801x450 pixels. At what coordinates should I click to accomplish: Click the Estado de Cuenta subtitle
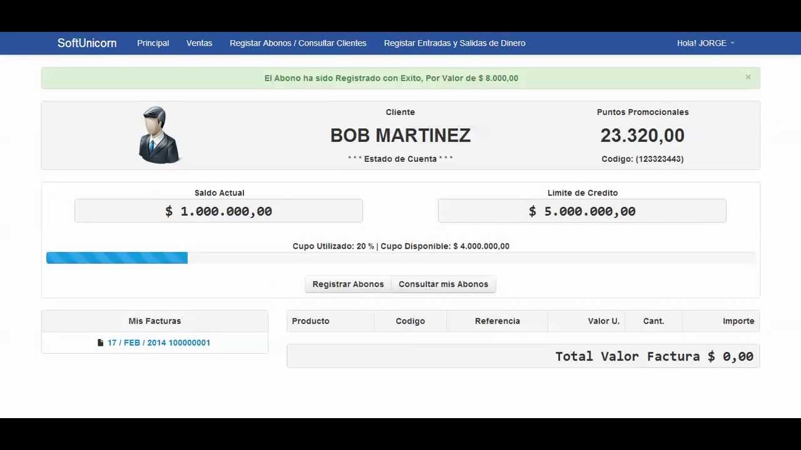(x=400, y=159)
